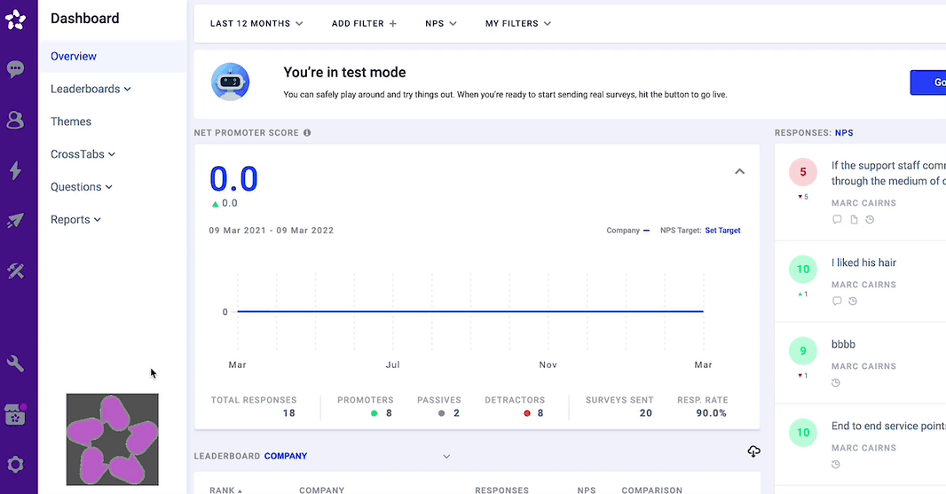Open the My Filters dropdown

click(x=518, y=23)
